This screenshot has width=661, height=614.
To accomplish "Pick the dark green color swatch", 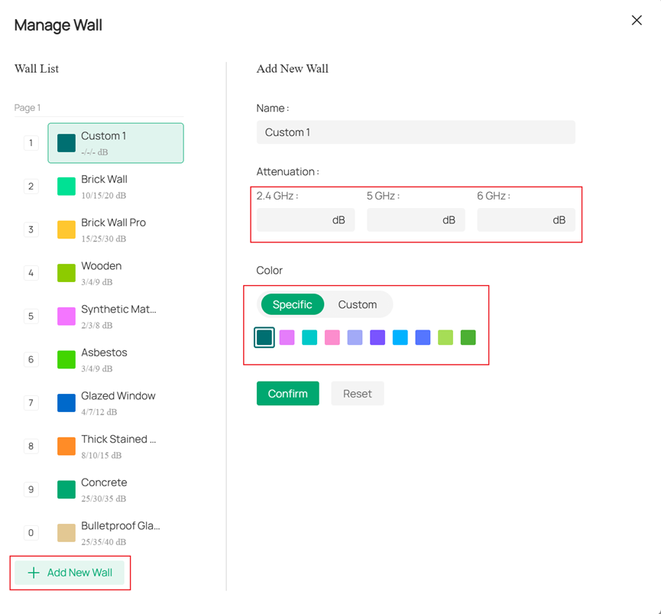I will 468,337.
